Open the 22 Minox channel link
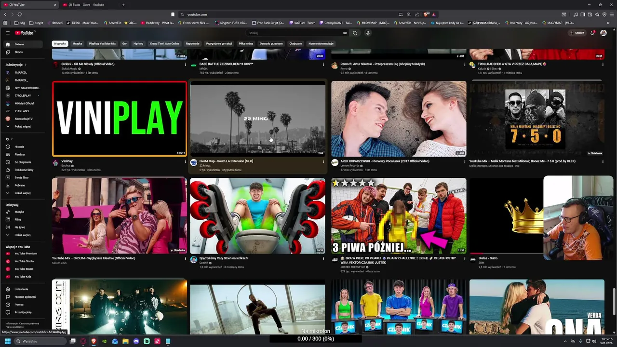 click(x=205, y=165)
